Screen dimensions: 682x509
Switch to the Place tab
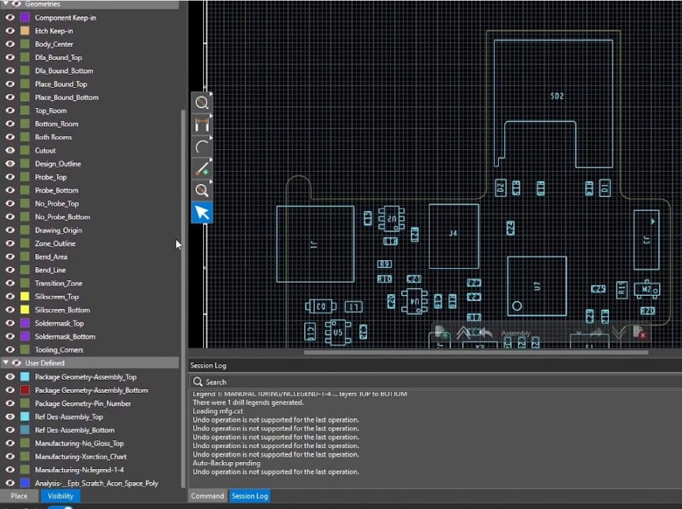pos(19,496)
